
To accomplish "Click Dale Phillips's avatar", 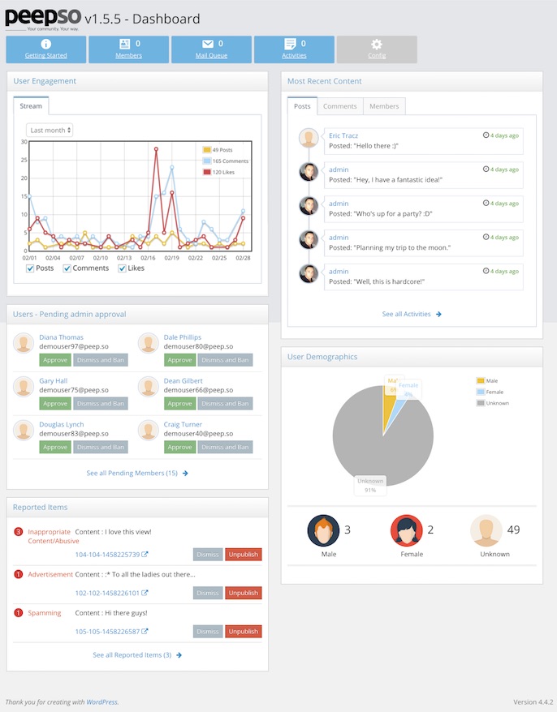I will pos(149,343).
